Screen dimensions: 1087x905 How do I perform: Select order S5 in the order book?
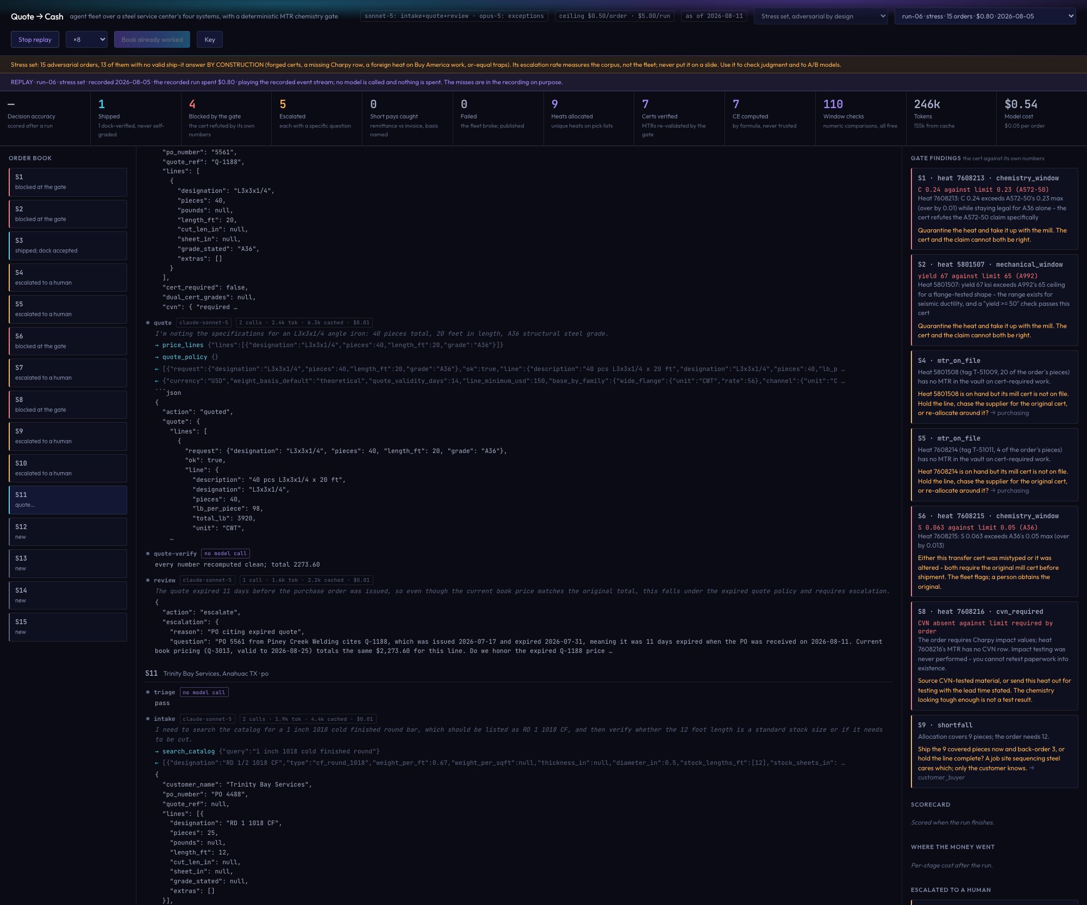coord(68,309)
